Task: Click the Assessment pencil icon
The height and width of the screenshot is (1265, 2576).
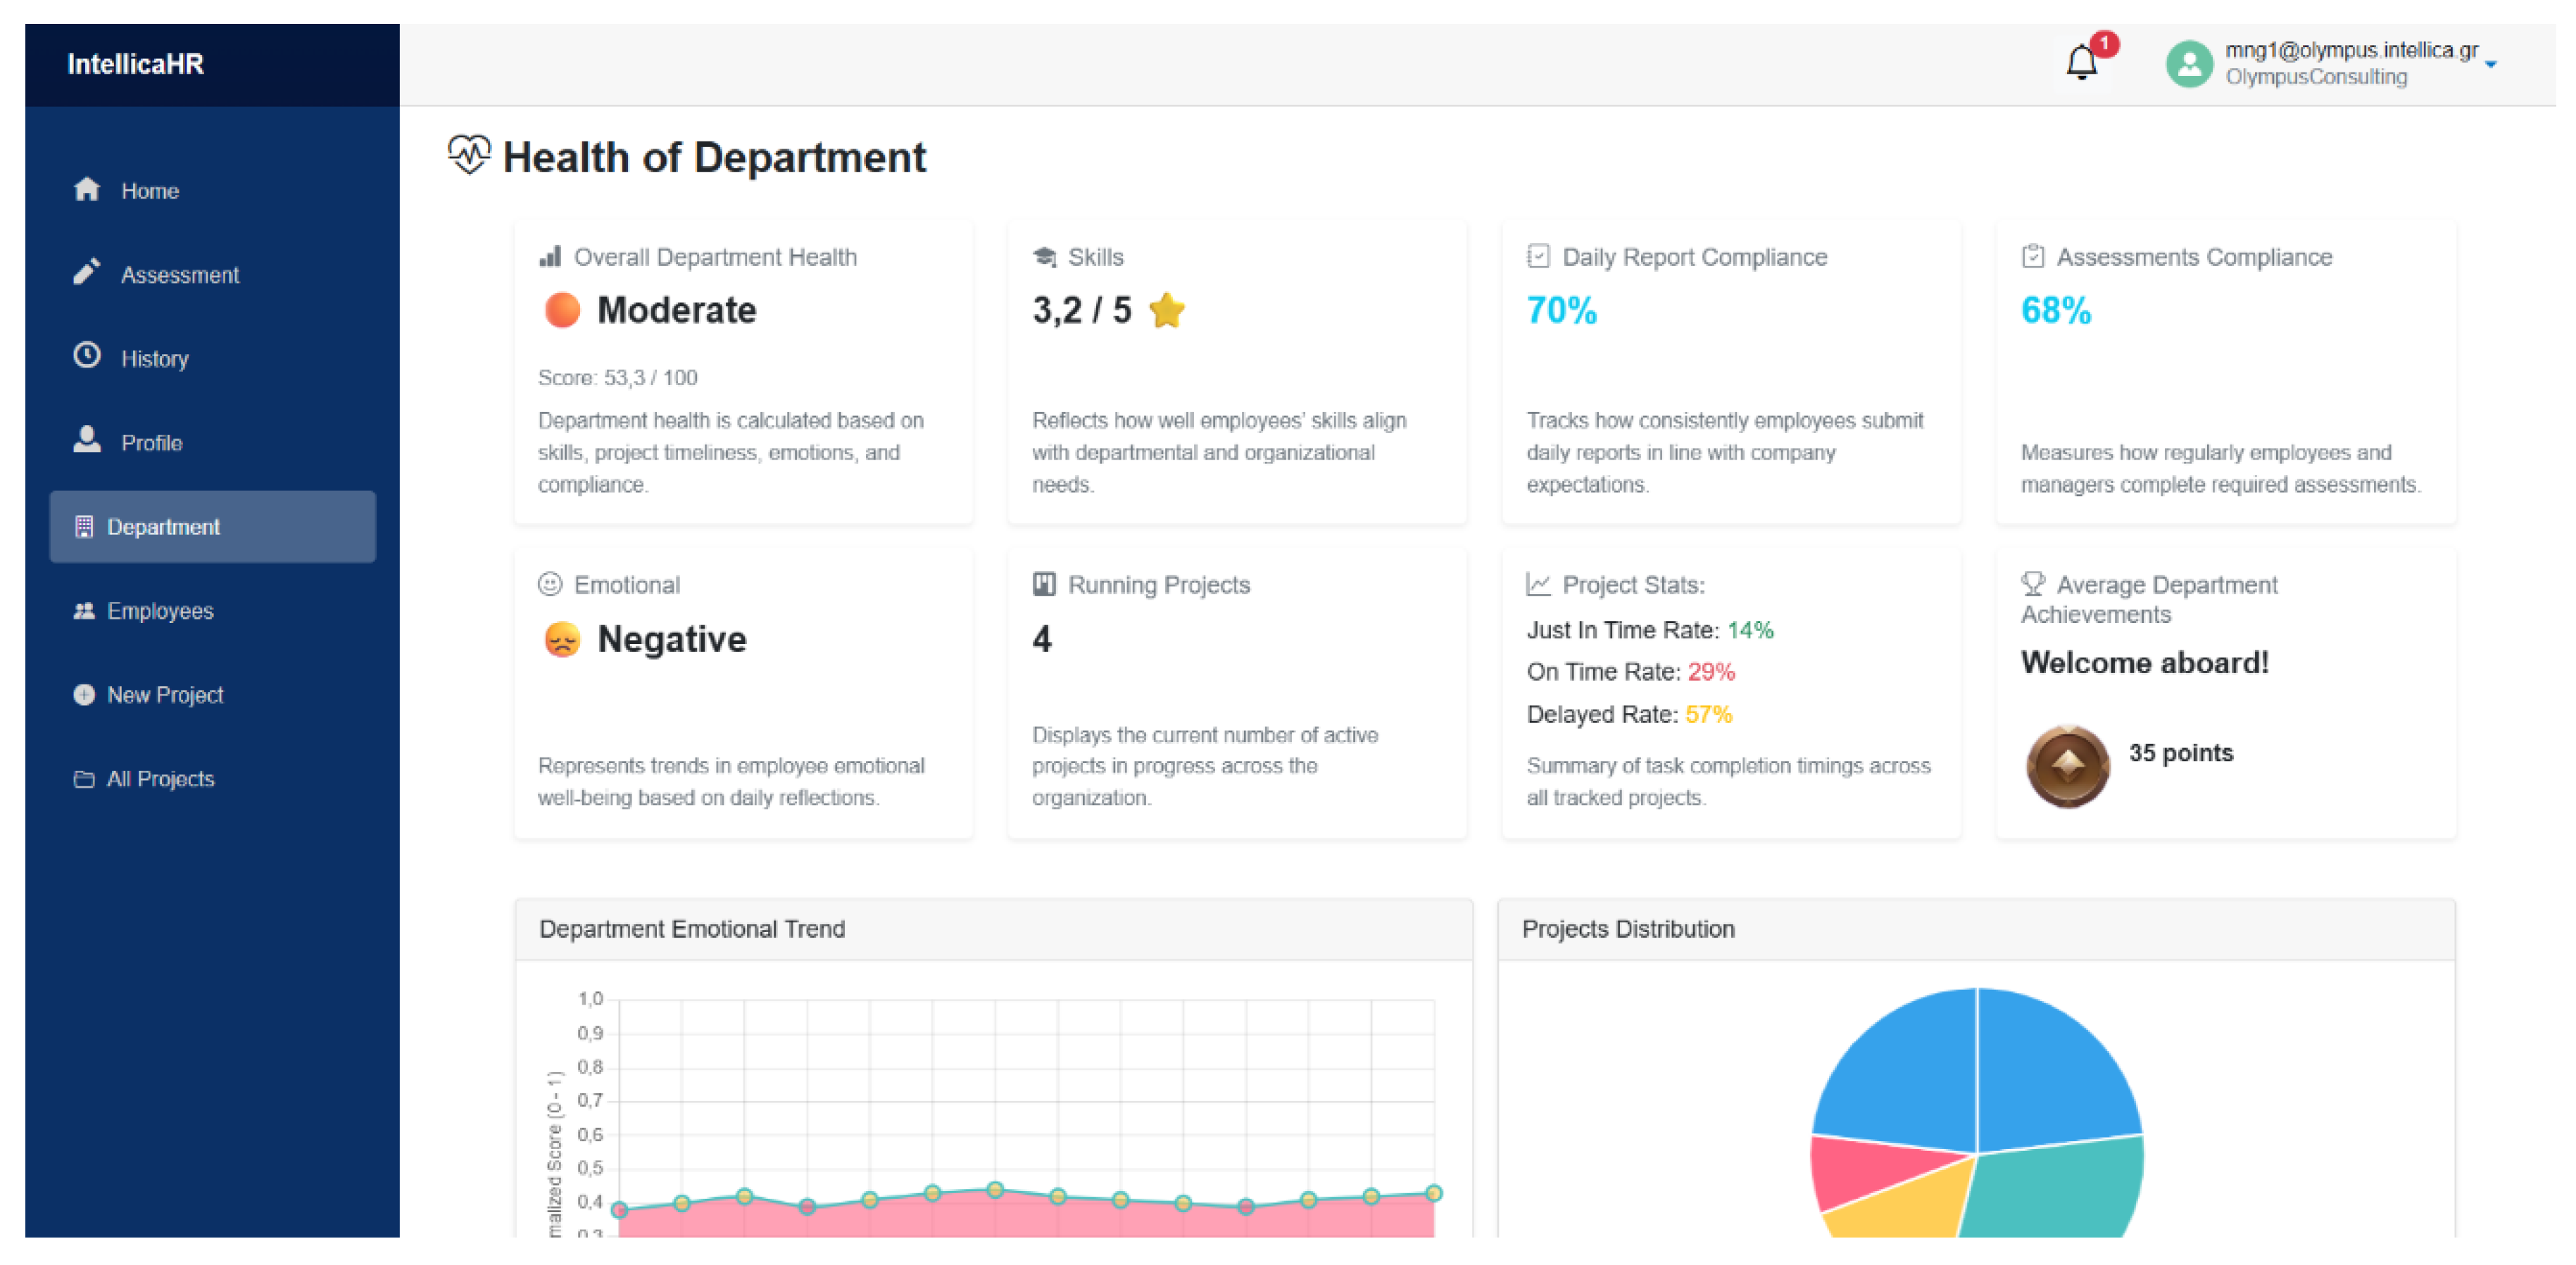Action: coord(87,272)
